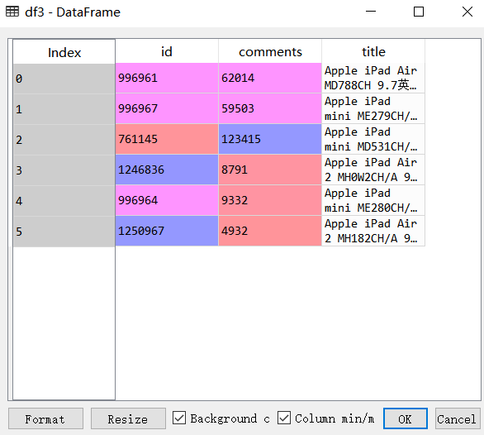Click the DataFrame table icon in title bar
The image size is (484, 435).
[x=12, y=12]
